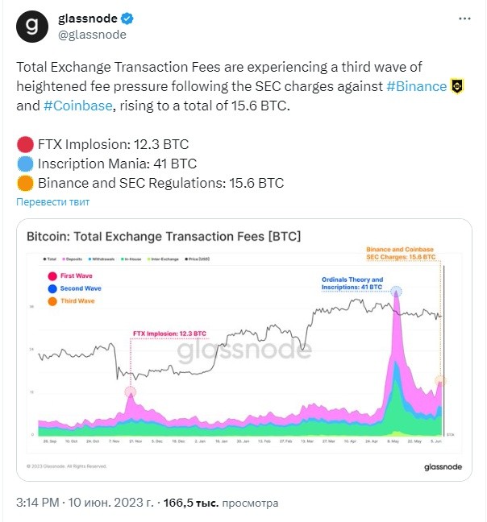This screenshot has height=522, width=487.
Task: Follow the #Coinbase hashtag link
Action: [78, 106]
